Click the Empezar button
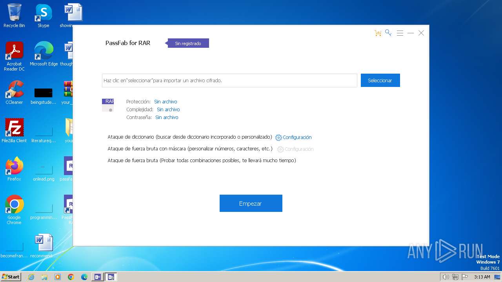Image resolution: width=502 pixels, height=282 pixels. point(251,203)
